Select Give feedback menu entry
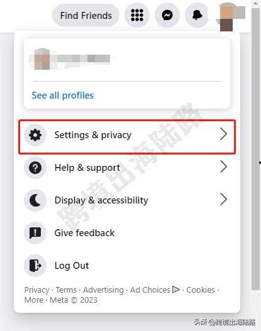This screenshot has height=331, width=261. coord(127,233)
